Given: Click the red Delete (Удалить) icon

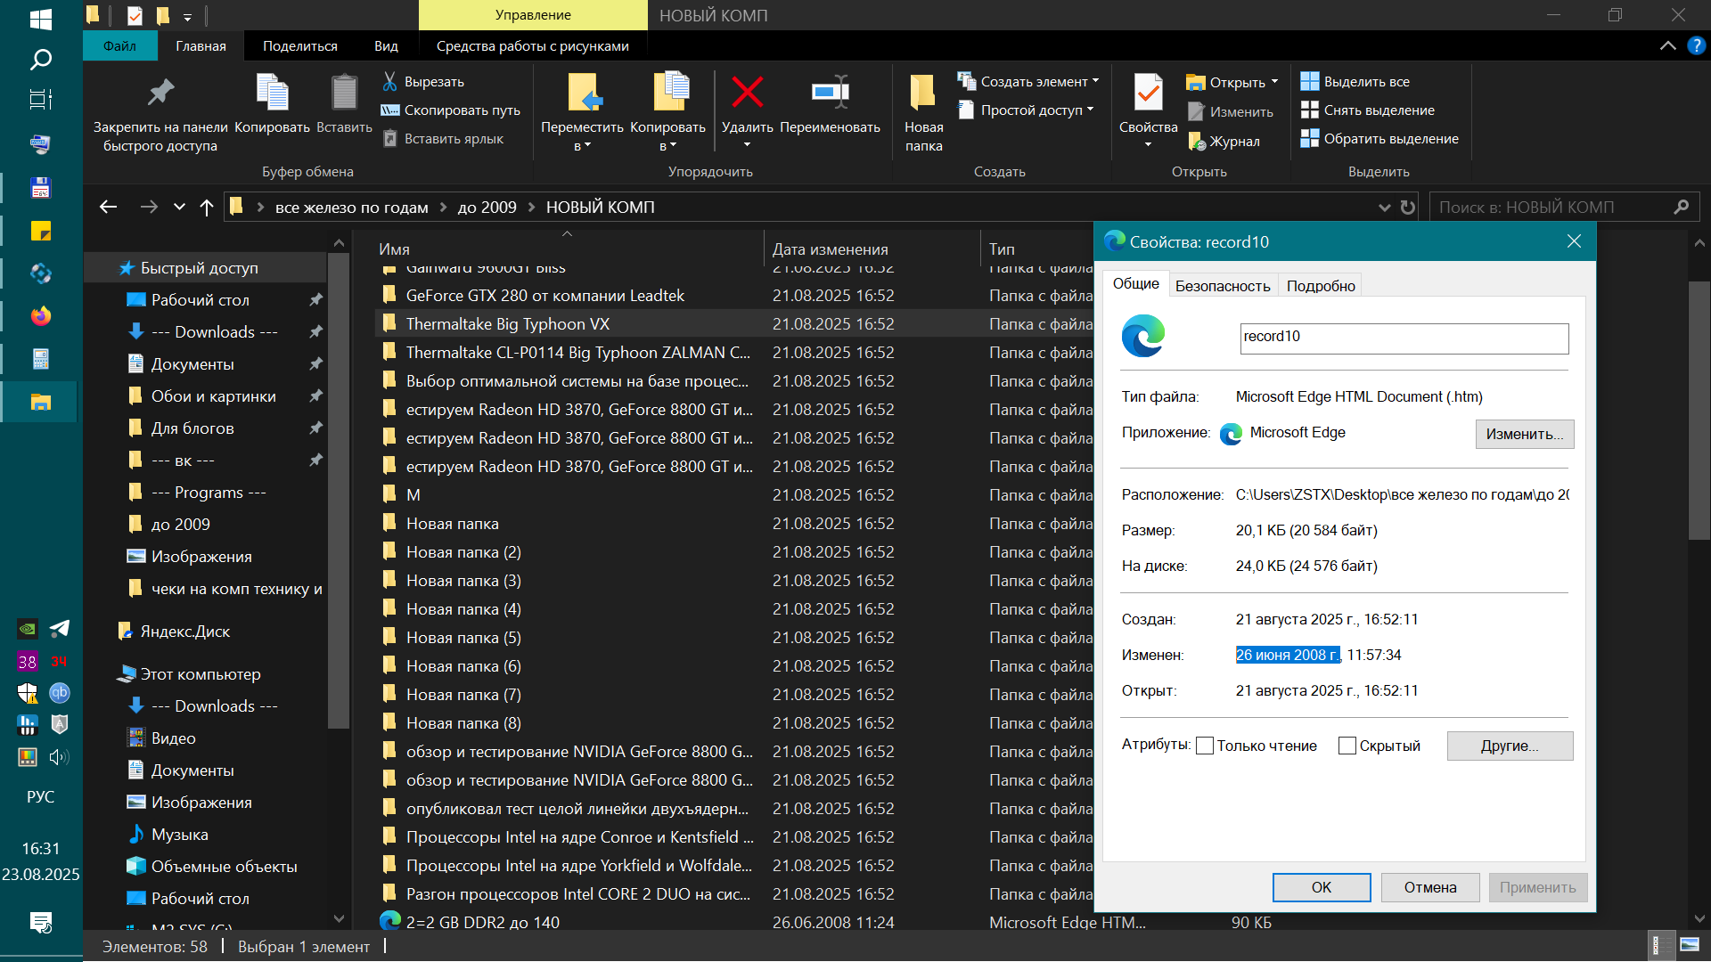Looking at the screenshot, I should [x=747, y=93].
